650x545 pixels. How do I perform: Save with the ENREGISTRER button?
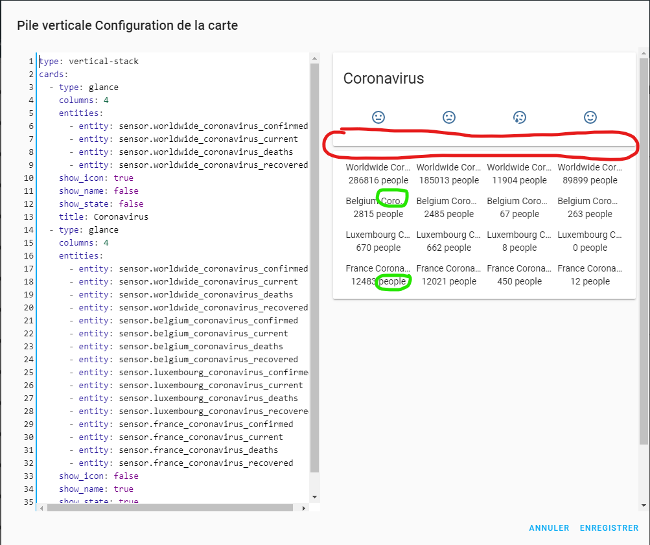[x=609, y=528]
